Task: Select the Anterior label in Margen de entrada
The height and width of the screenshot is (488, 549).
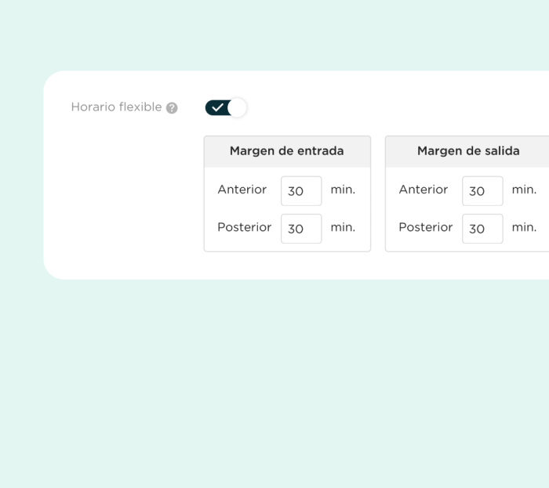Action: pyautogui.click(x=242, y=190)
